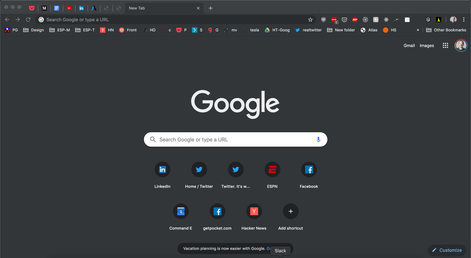Viewport: 471px width, 258px height.
Task: Switch to the pinned Medium tab
Action: (44, 8)
